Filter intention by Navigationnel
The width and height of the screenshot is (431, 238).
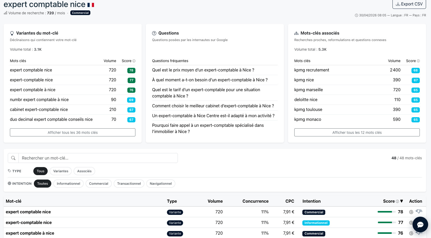(x=161, y=183)
